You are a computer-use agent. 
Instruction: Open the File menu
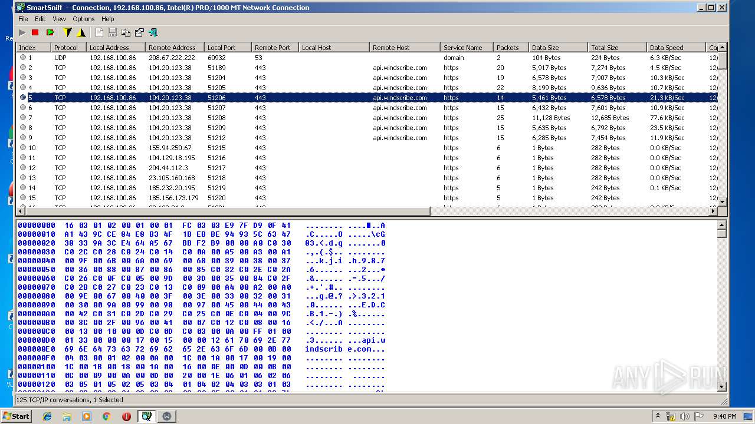[23, 19]
